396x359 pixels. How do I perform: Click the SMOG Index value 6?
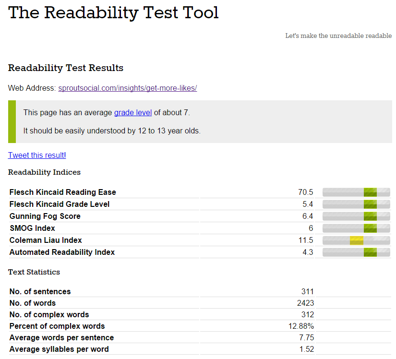[311, 228]
